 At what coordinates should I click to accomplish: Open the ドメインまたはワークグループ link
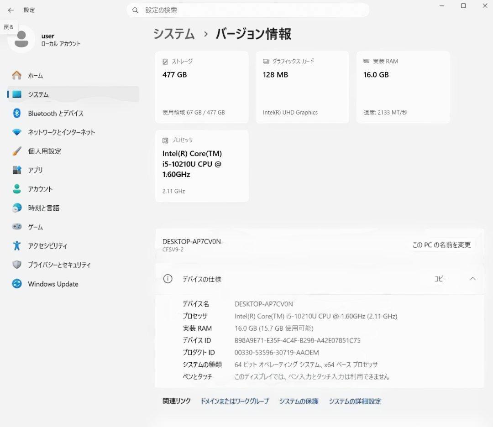[x=234, y=401]
